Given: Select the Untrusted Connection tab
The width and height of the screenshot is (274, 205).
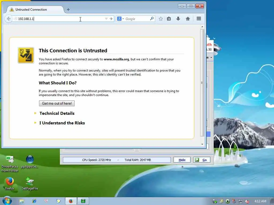Looking at the screenshot, I should coord(35,10).
